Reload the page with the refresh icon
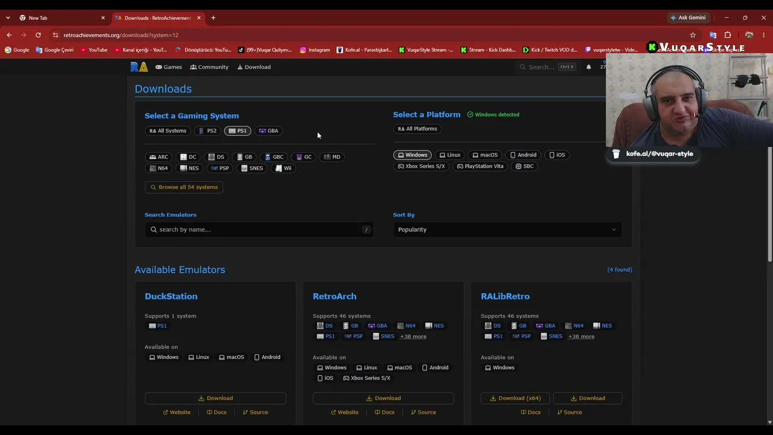This screenshot has height=435, width=773. pos(38,35)
